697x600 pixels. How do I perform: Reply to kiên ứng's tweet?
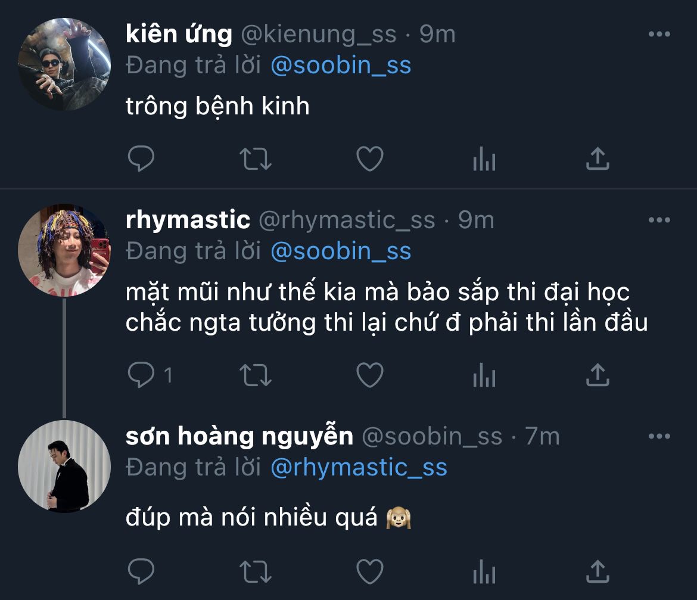point(141,158)
